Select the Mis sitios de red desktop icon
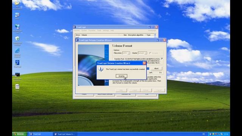242x136 pixels. click(x=17, y=28)
